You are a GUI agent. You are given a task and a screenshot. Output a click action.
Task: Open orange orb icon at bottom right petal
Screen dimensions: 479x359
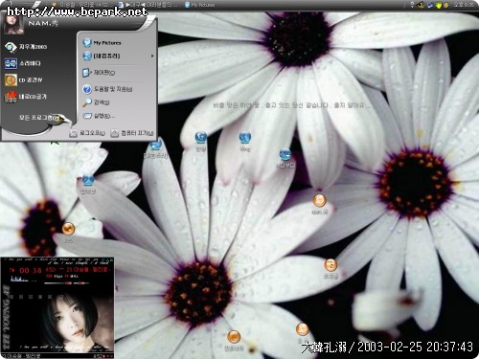(302, 329)
